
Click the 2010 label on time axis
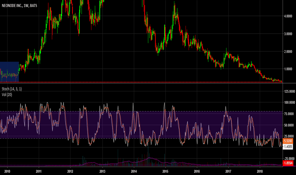coord(7,171)
